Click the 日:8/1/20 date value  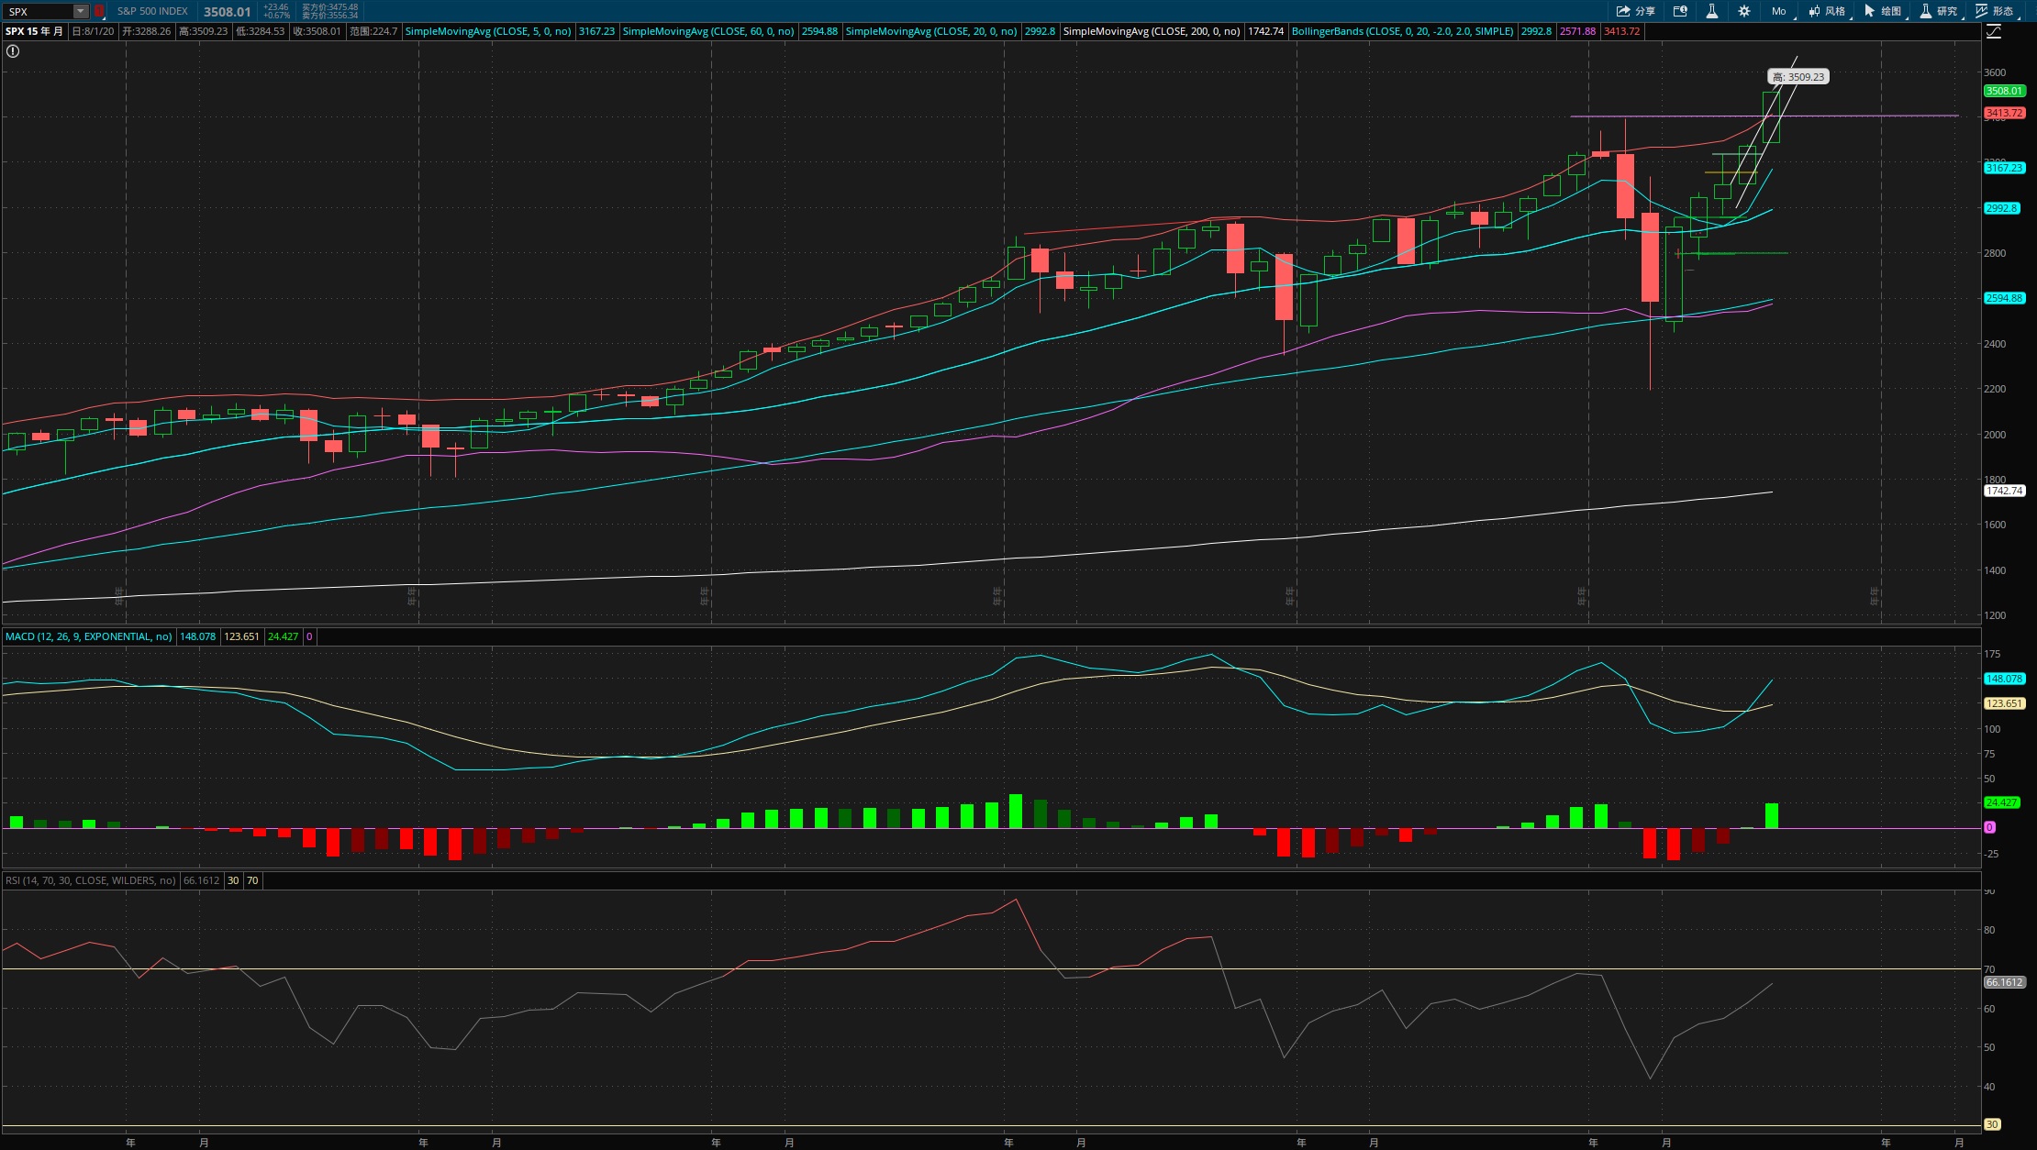94,31
